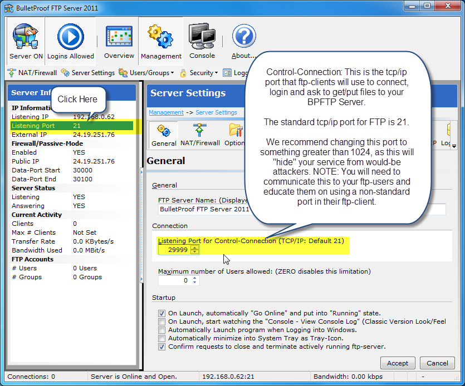Lower Maximum Users with the down arrow
Viewport: 465px width, 386px height.
[194, 283]
